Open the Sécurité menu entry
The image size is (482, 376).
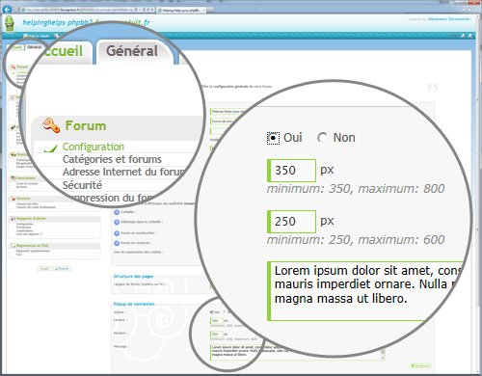tap(82, 185)
